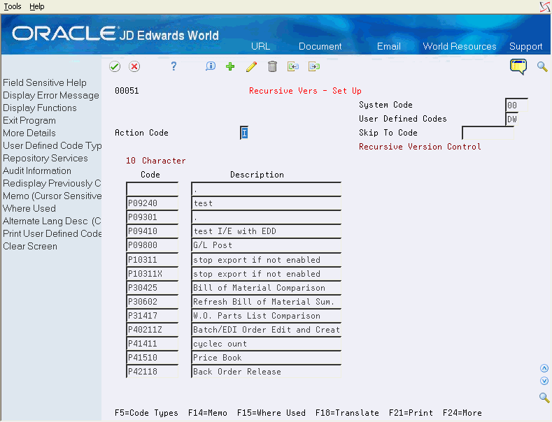The width and height of the screenshot is (552, 422).
Task: Choose Clear Screen in sidebar
Action: (x=30, y=246)
